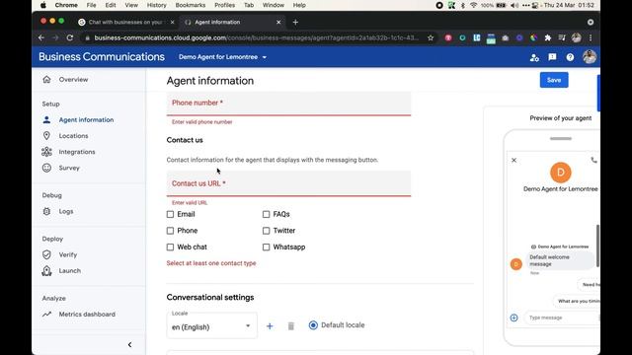
Task: Open the account avatar in blue header
Action: (x=590, y=57)
